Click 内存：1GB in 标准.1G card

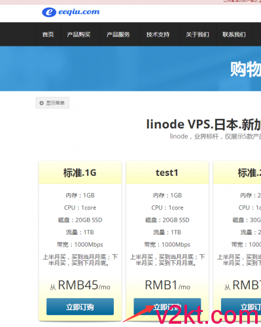pyautogui.click(x=80, y=196)
